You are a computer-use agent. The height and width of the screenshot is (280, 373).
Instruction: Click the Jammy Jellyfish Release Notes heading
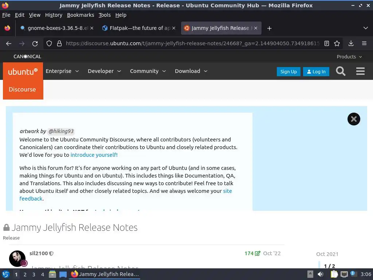click(x=74, y=227)
